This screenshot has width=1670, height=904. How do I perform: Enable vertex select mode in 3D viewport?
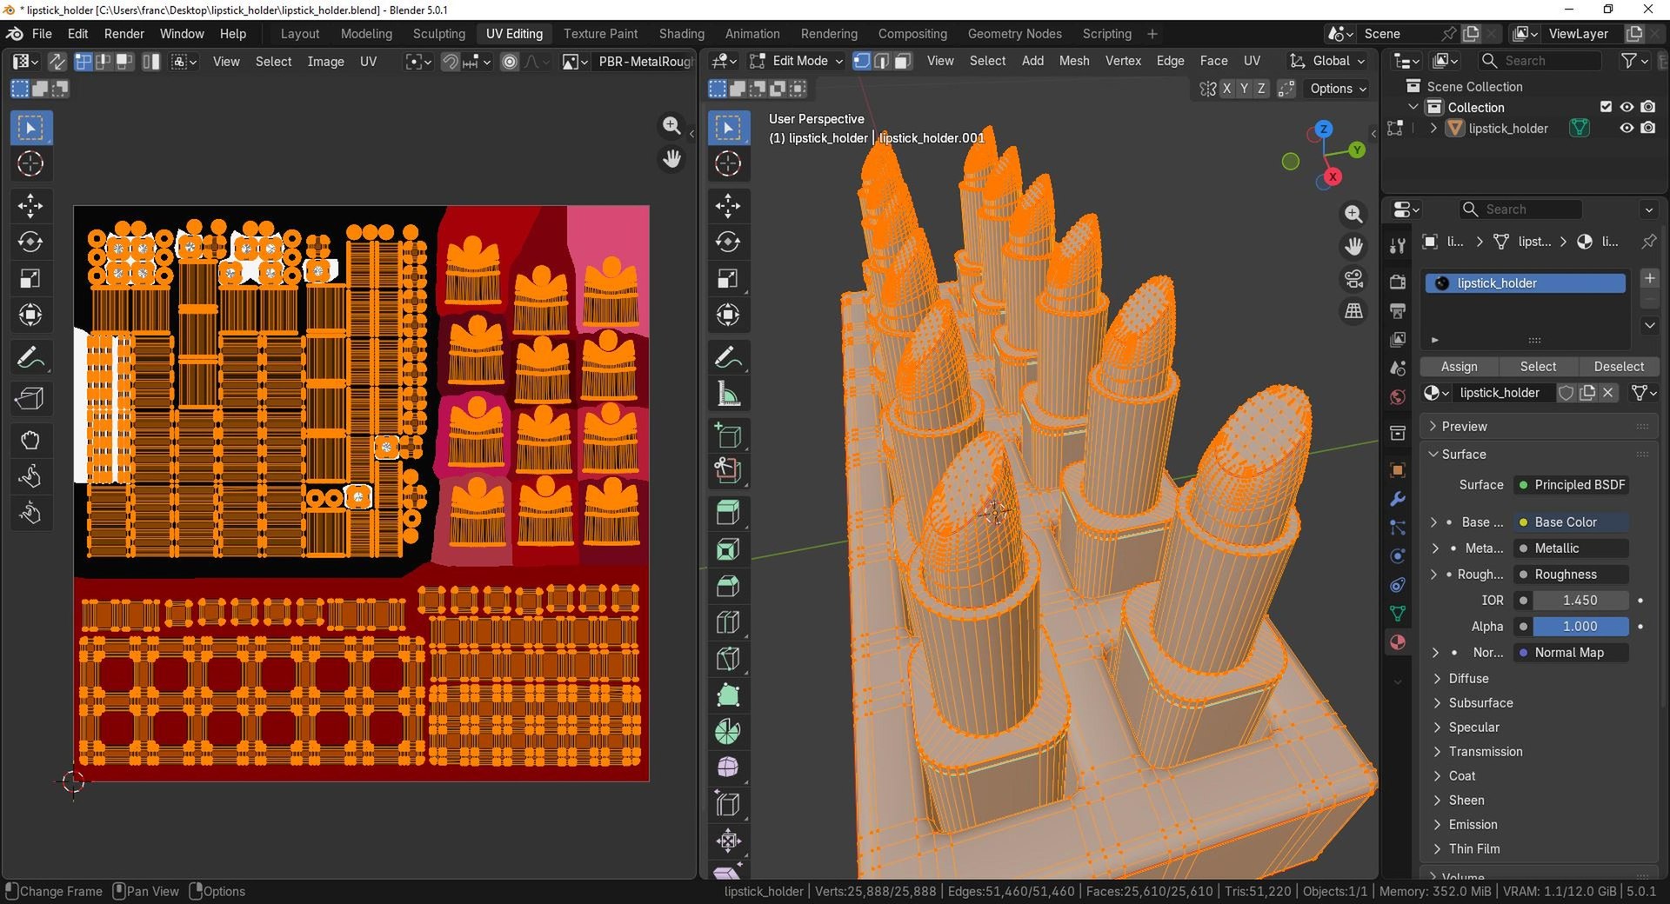(x=862, y=61)
